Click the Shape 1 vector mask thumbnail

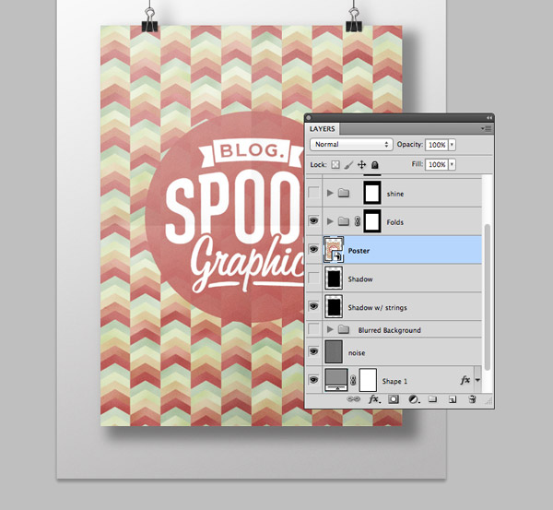(368, 380)
